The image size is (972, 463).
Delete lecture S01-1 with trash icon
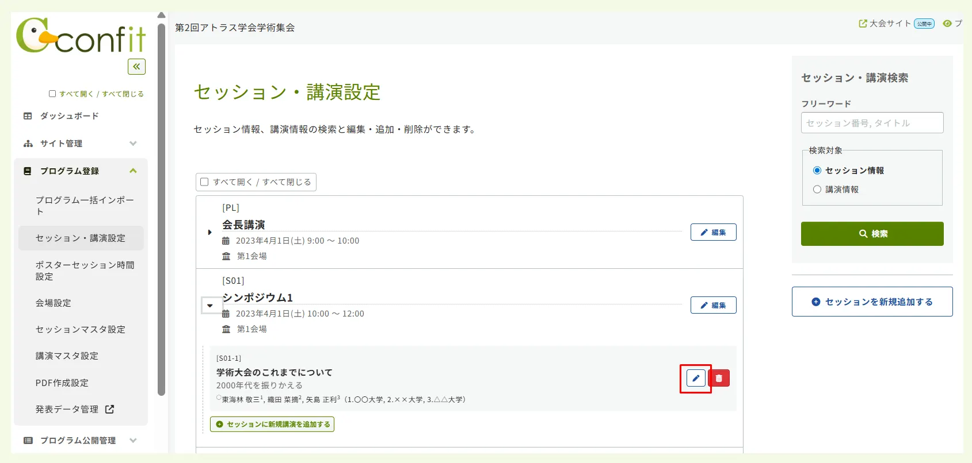point(719,378)
